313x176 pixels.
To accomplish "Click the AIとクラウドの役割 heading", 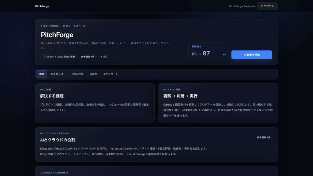I will click(x=57, y=140).
